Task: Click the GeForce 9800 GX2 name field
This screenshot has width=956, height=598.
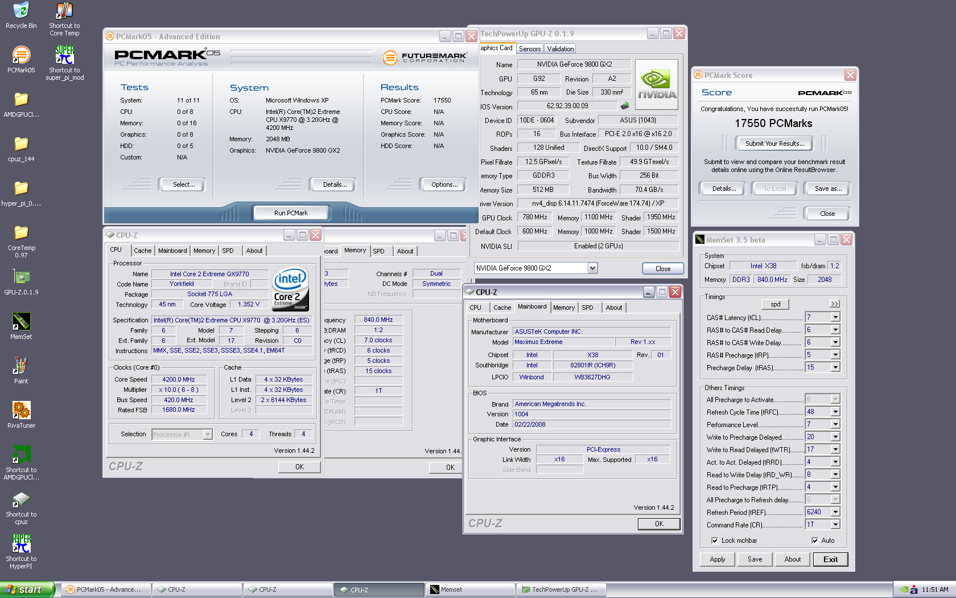Action: [x=574, y=64]
